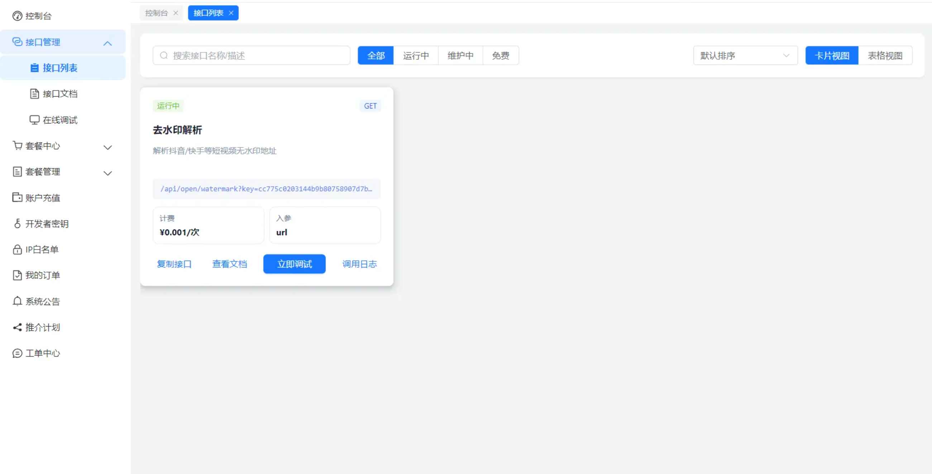Click the 推介计划 share icon
The image size is (932, 474).
click(x=17, y=327)
